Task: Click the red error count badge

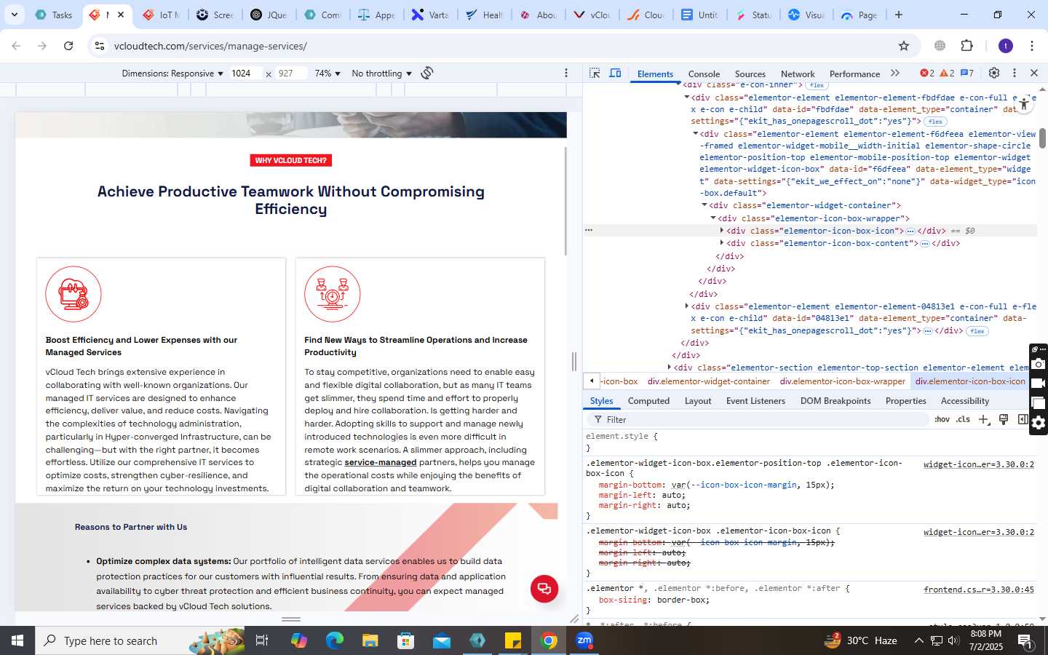Action: [x=927, y=74]
